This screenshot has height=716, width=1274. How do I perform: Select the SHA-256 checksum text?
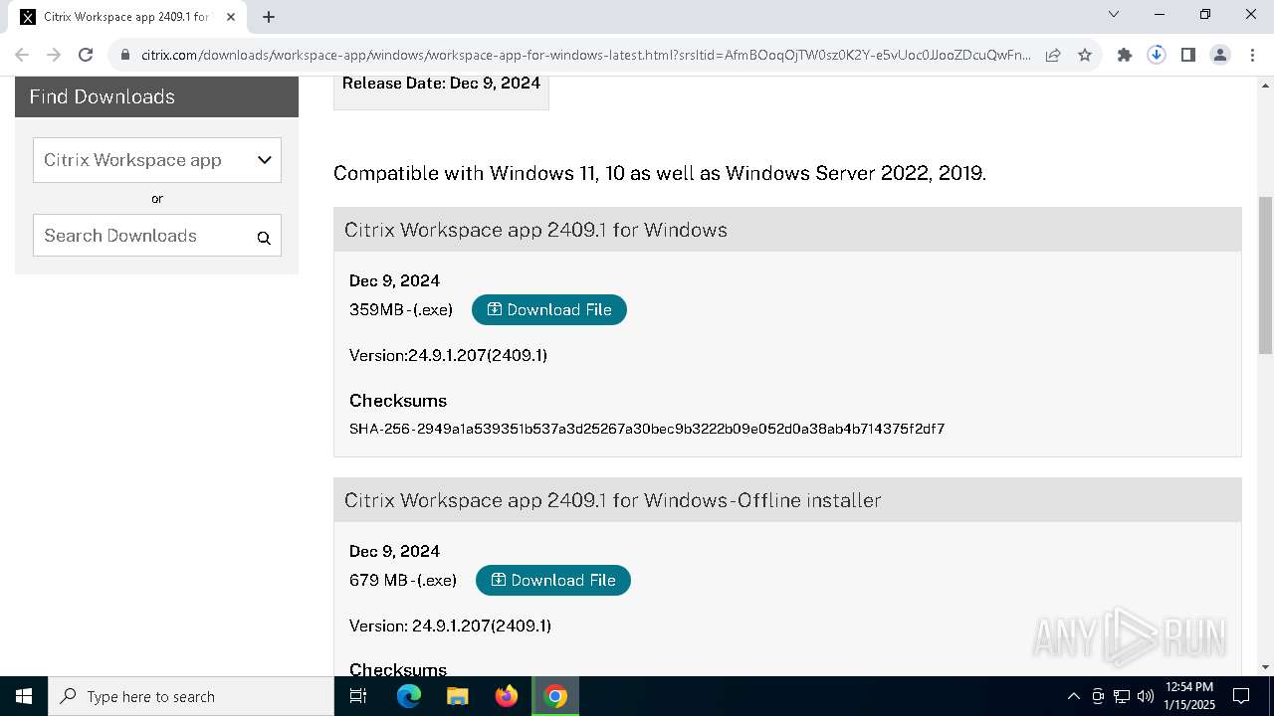647,429
